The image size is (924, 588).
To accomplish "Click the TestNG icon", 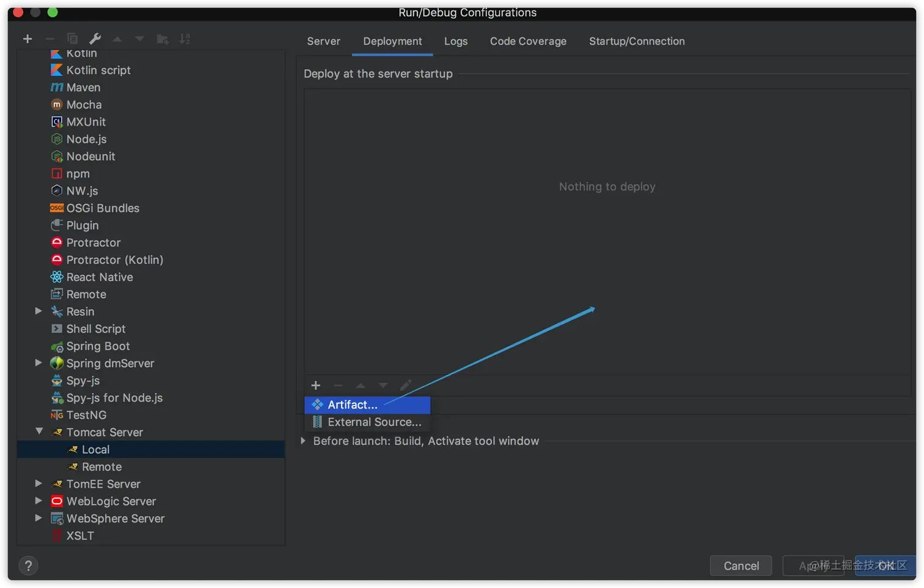I will (x=57, y=415).
